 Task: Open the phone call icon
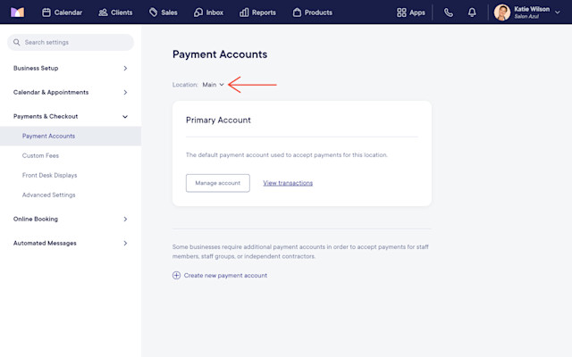click(449, 12)
